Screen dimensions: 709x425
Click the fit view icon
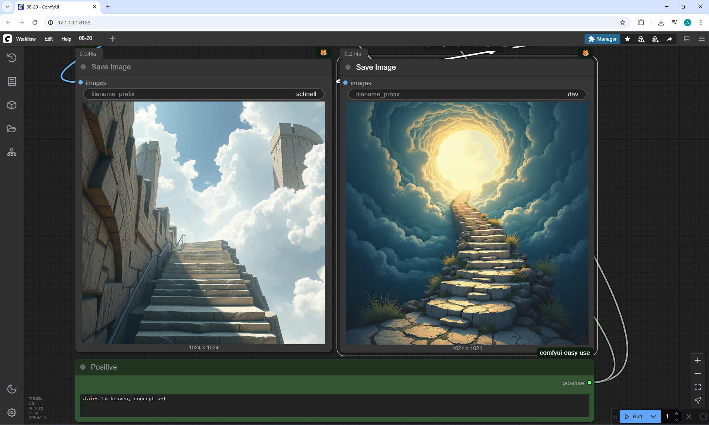point(698,387)
